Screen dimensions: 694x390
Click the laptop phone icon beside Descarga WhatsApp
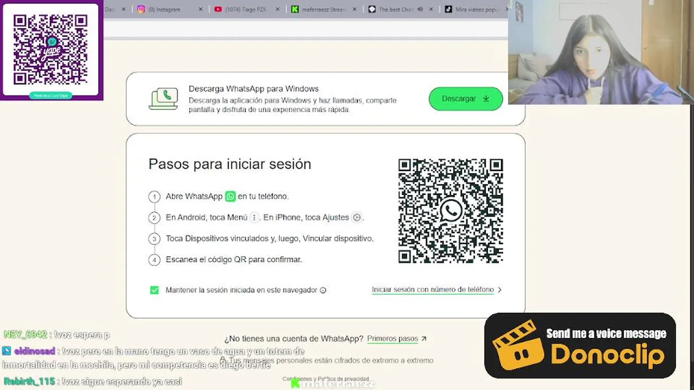tap(163, 99)
